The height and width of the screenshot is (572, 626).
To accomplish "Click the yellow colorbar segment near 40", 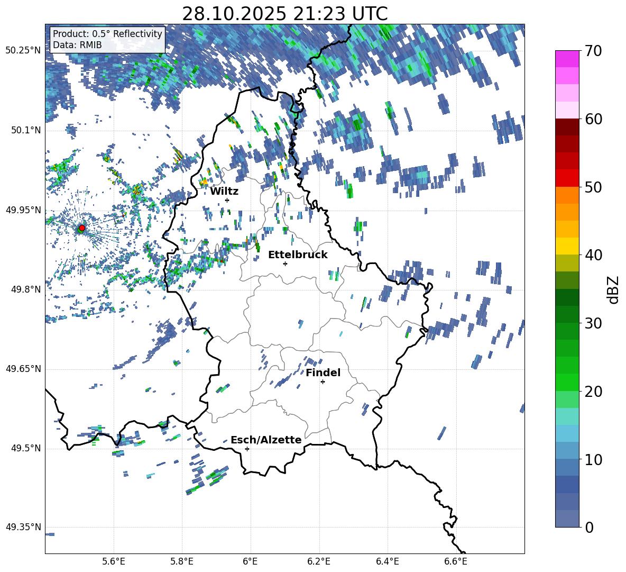I will coord(567,246).
